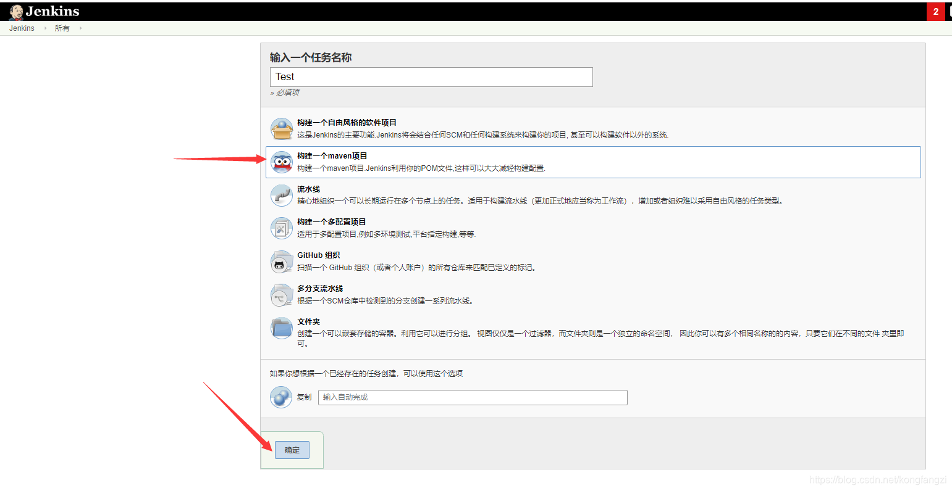Click the 确定 confirm button
952x491 pixels.
pos(292,450)
